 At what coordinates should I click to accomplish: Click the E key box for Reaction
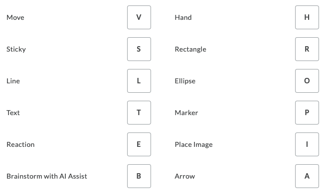139,144
